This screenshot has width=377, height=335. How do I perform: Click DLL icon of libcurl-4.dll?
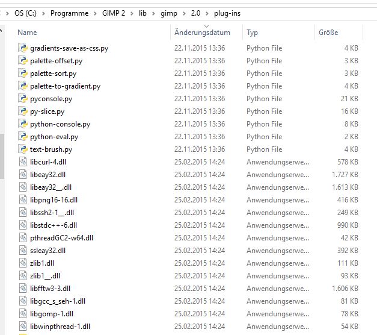tap(23, 161)
